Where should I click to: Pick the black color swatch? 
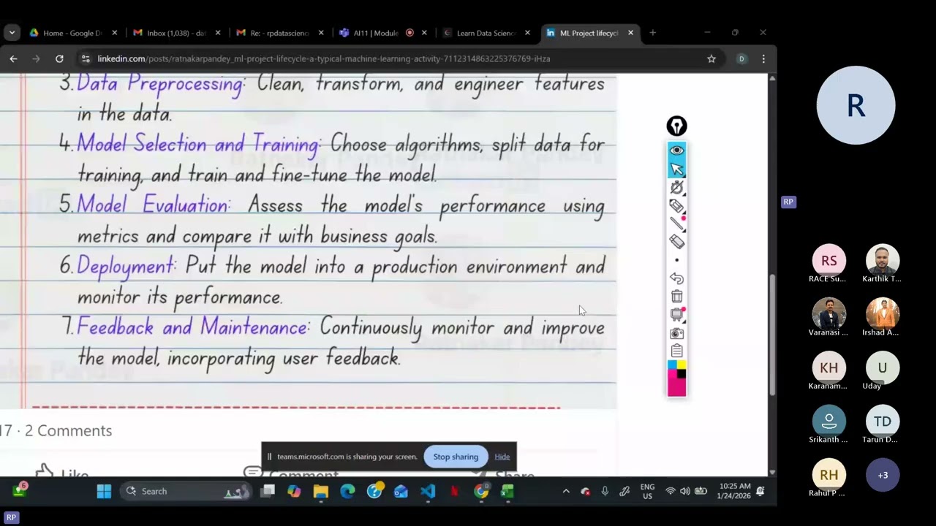(x=682, y=374)
